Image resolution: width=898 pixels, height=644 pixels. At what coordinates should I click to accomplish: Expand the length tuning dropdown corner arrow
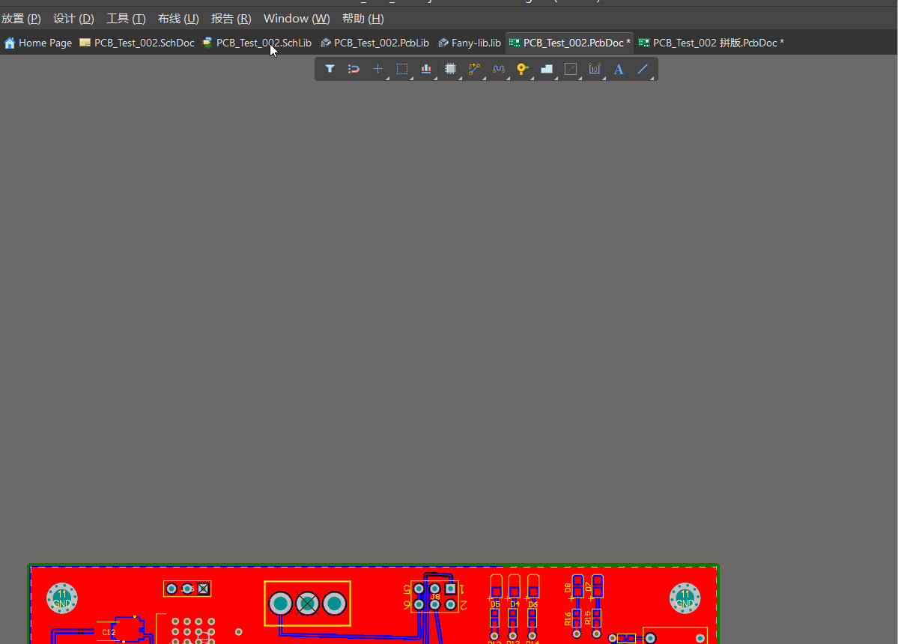(507, 78)
